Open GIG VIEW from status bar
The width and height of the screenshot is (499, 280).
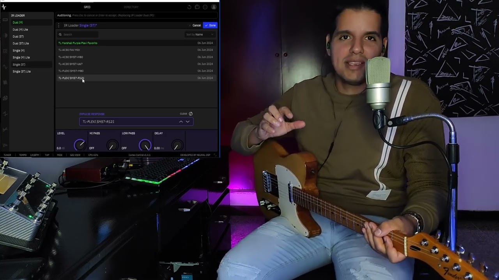pos(75,155)
